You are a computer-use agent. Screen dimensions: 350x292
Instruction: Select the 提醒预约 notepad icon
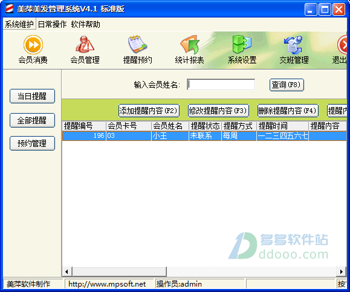(x=137, y=44)
